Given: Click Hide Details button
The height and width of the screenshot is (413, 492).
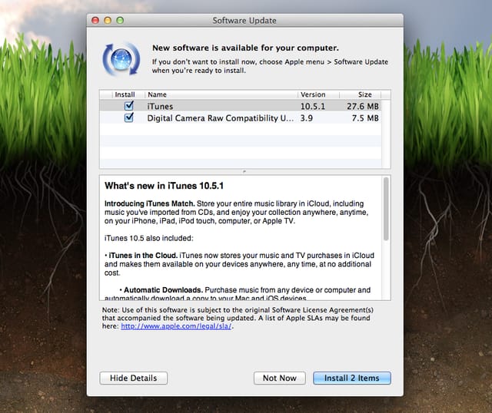Looking at the screenshot, I should tap(133, 378).
